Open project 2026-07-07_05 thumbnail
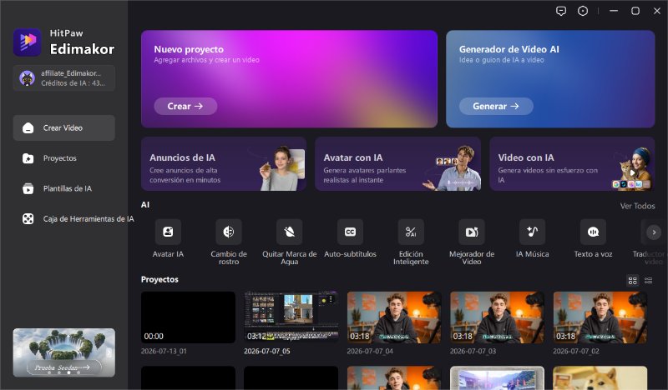The width and height of the screenshot is (668, 390). pos(291,317)
